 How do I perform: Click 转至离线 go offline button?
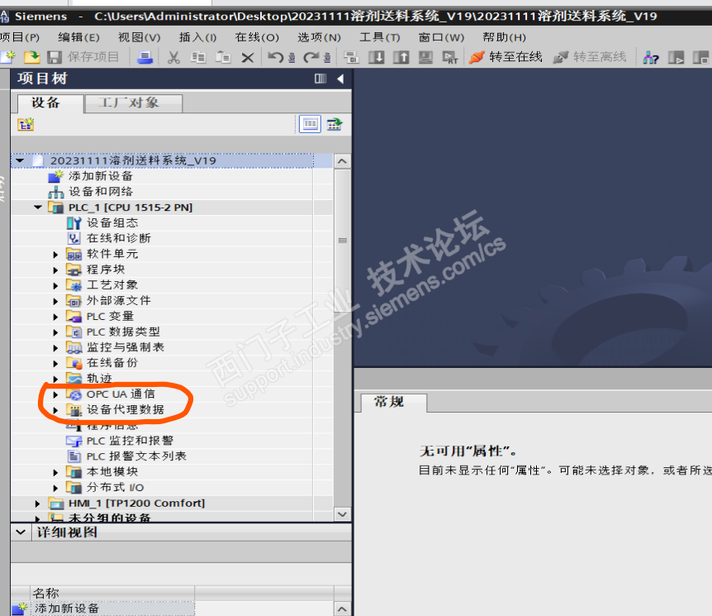(590, 57)
